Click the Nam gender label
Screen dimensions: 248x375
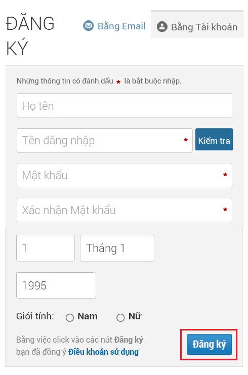[x=87, y=316]
